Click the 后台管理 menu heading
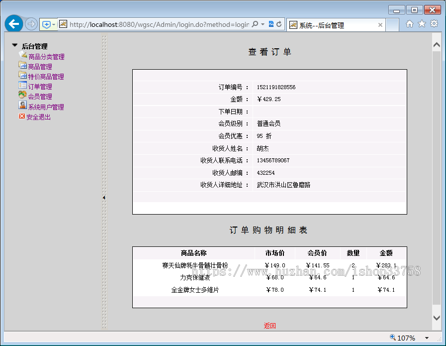 click(35, 45)
